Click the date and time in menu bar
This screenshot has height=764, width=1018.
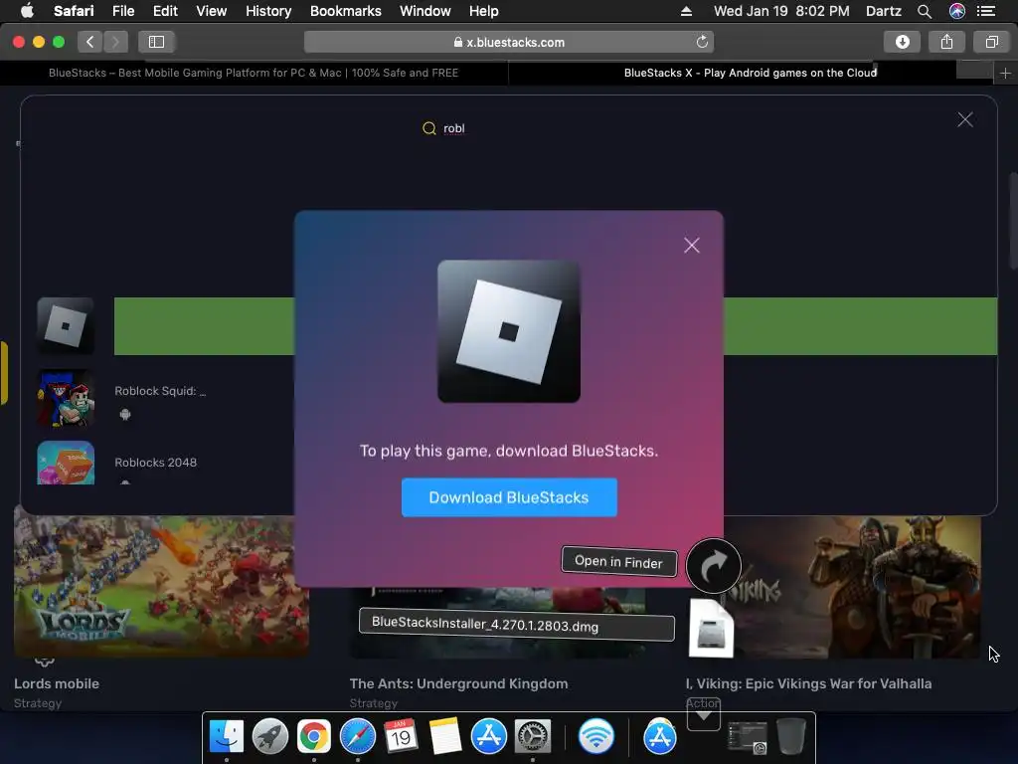tap(781, 11)
